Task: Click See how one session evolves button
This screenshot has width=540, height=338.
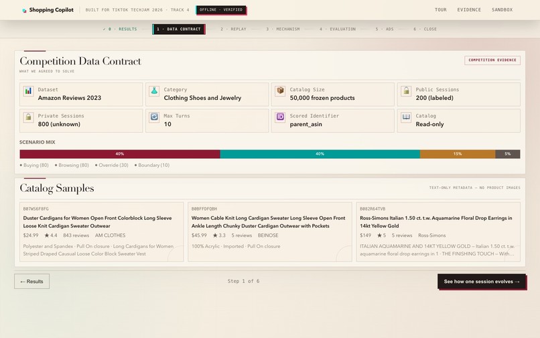Action: [x=482, y=282]
